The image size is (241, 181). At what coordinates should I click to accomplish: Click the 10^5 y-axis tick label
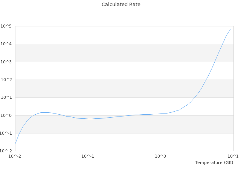point(6,26)
